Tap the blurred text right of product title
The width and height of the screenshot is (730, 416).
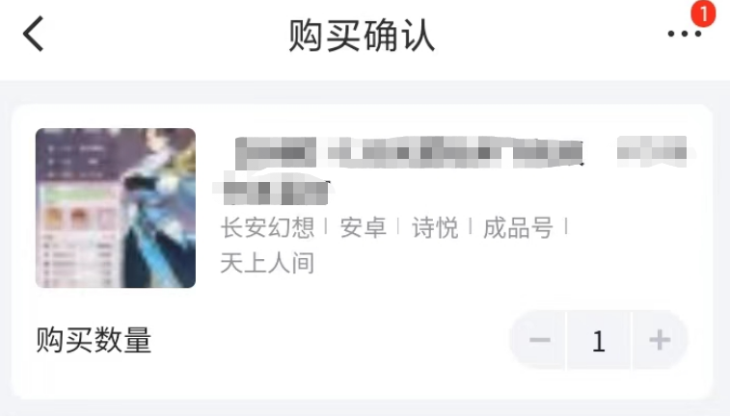click(652, 151)
